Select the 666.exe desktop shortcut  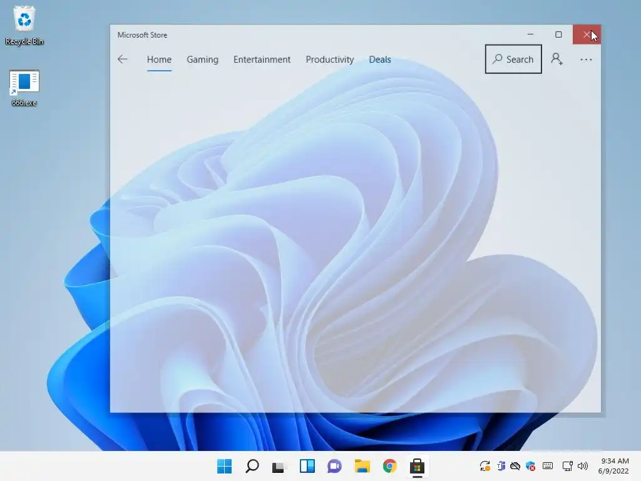[x=24, y=88]
